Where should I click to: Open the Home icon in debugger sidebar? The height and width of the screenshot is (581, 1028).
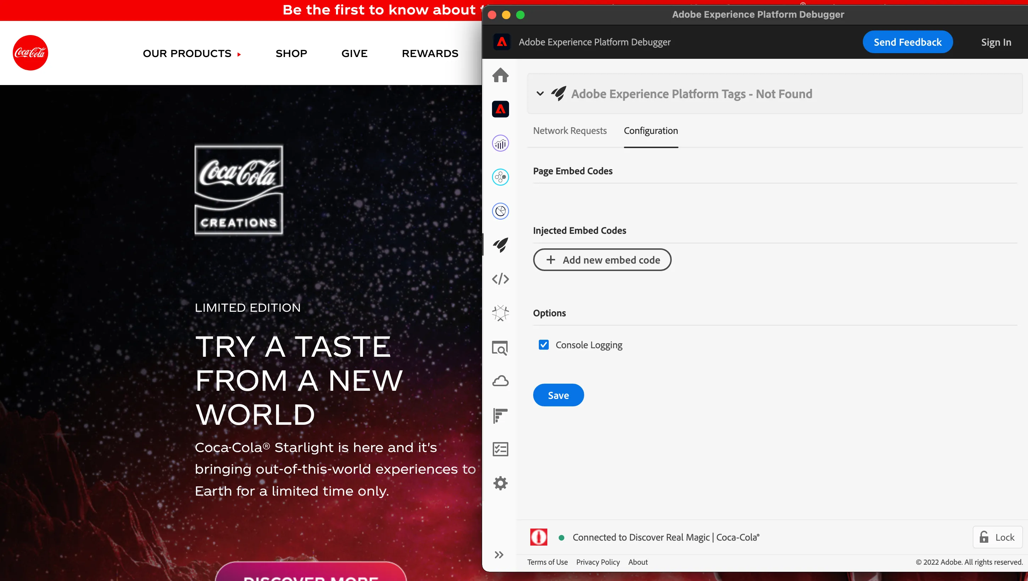500,75
